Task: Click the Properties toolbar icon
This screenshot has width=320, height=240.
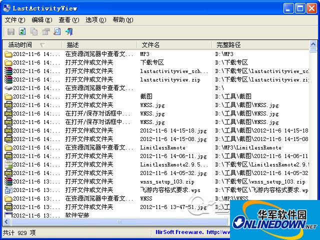Action: (45, 31)
